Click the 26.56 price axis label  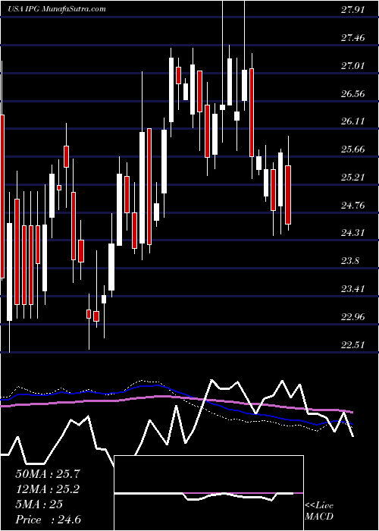coord(353,93)
